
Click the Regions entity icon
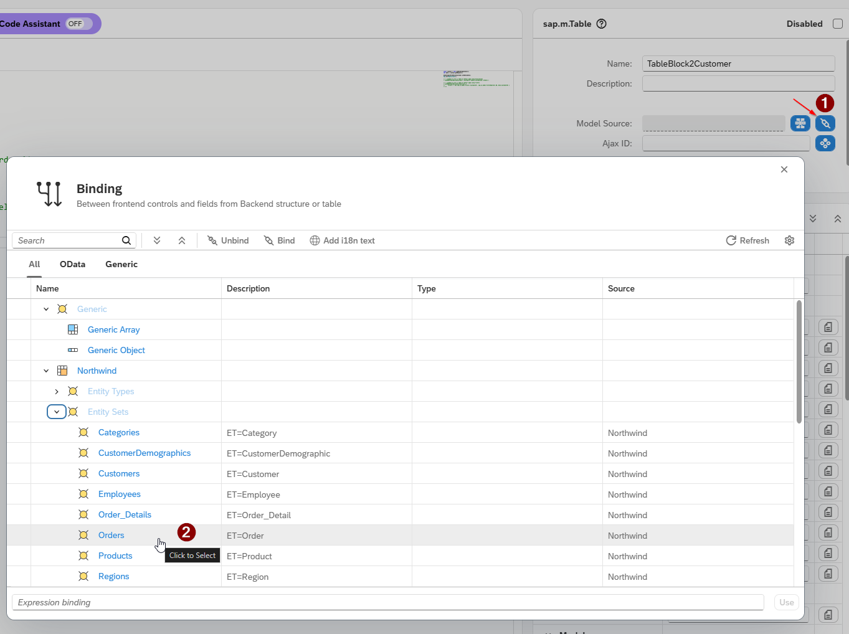(83, 576)
